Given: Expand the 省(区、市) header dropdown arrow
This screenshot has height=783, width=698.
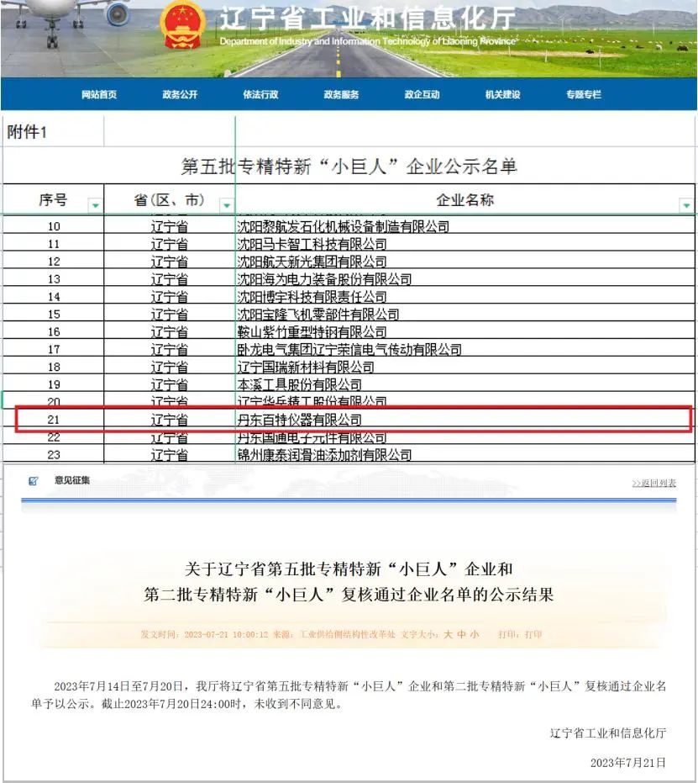Looking at the screenshot, I should point(227,207).
